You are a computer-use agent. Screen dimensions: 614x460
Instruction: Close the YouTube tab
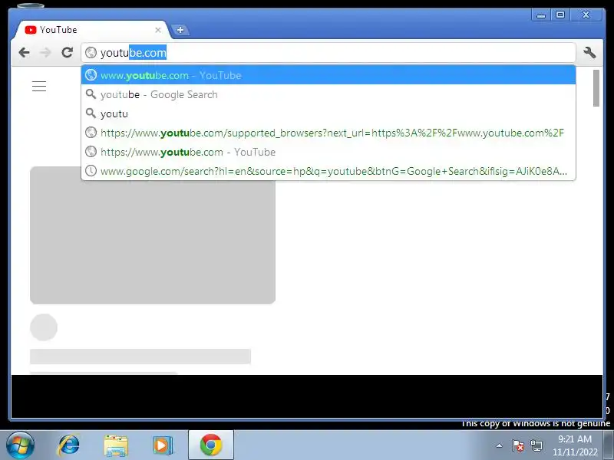(158, 30)
